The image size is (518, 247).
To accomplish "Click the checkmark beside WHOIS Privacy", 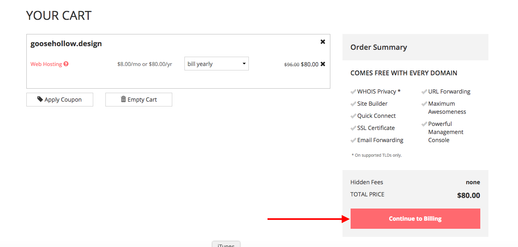I will tap(353, 92).
